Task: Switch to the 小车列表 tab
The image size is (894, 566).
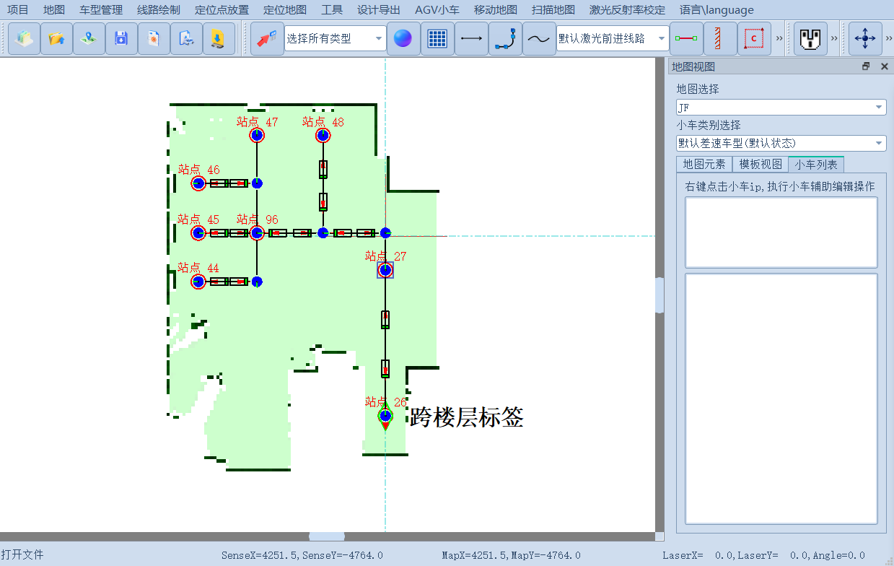Action: [x=816, y=164]
